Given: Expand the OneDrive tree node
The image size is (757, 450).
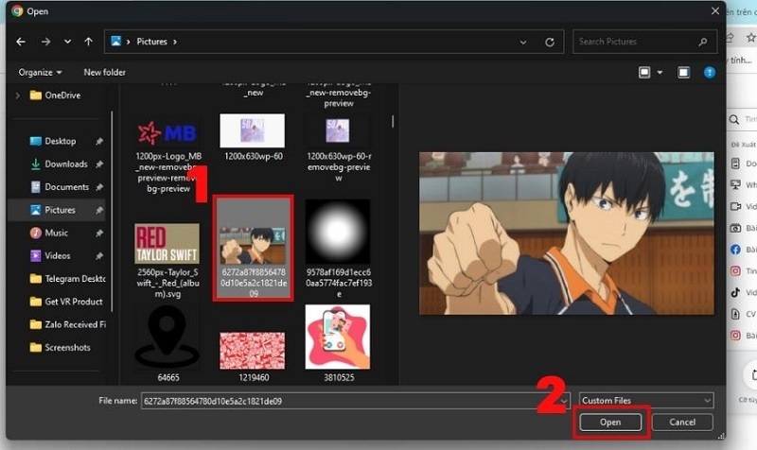Looking at the screenshot, I should point(17,95).
